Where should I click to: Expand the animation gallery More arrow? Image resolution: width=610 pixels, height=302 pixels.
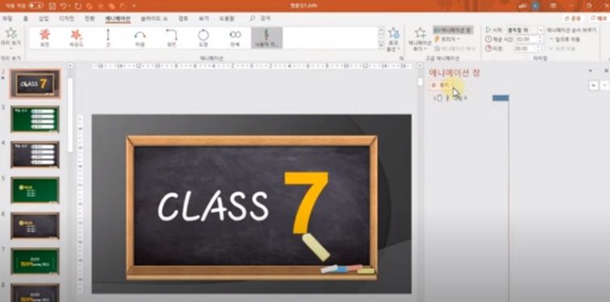pyautogui.click(x=381, y=46)
